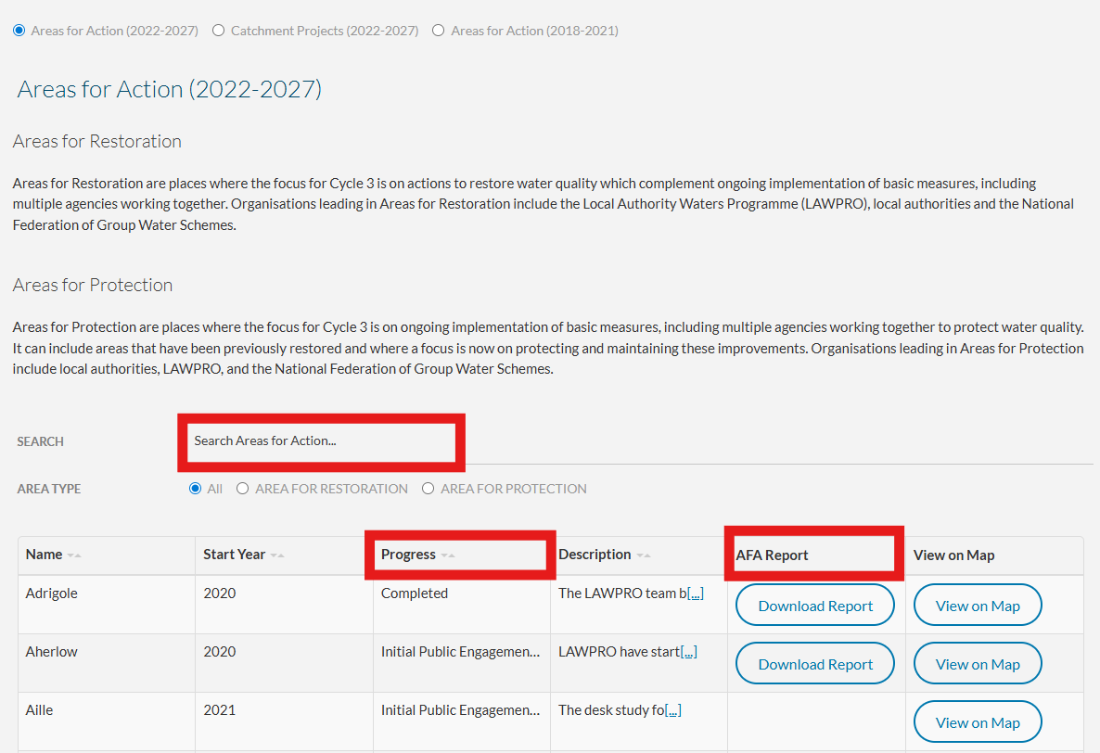Click View on Map for Aille

coord(978,721)
